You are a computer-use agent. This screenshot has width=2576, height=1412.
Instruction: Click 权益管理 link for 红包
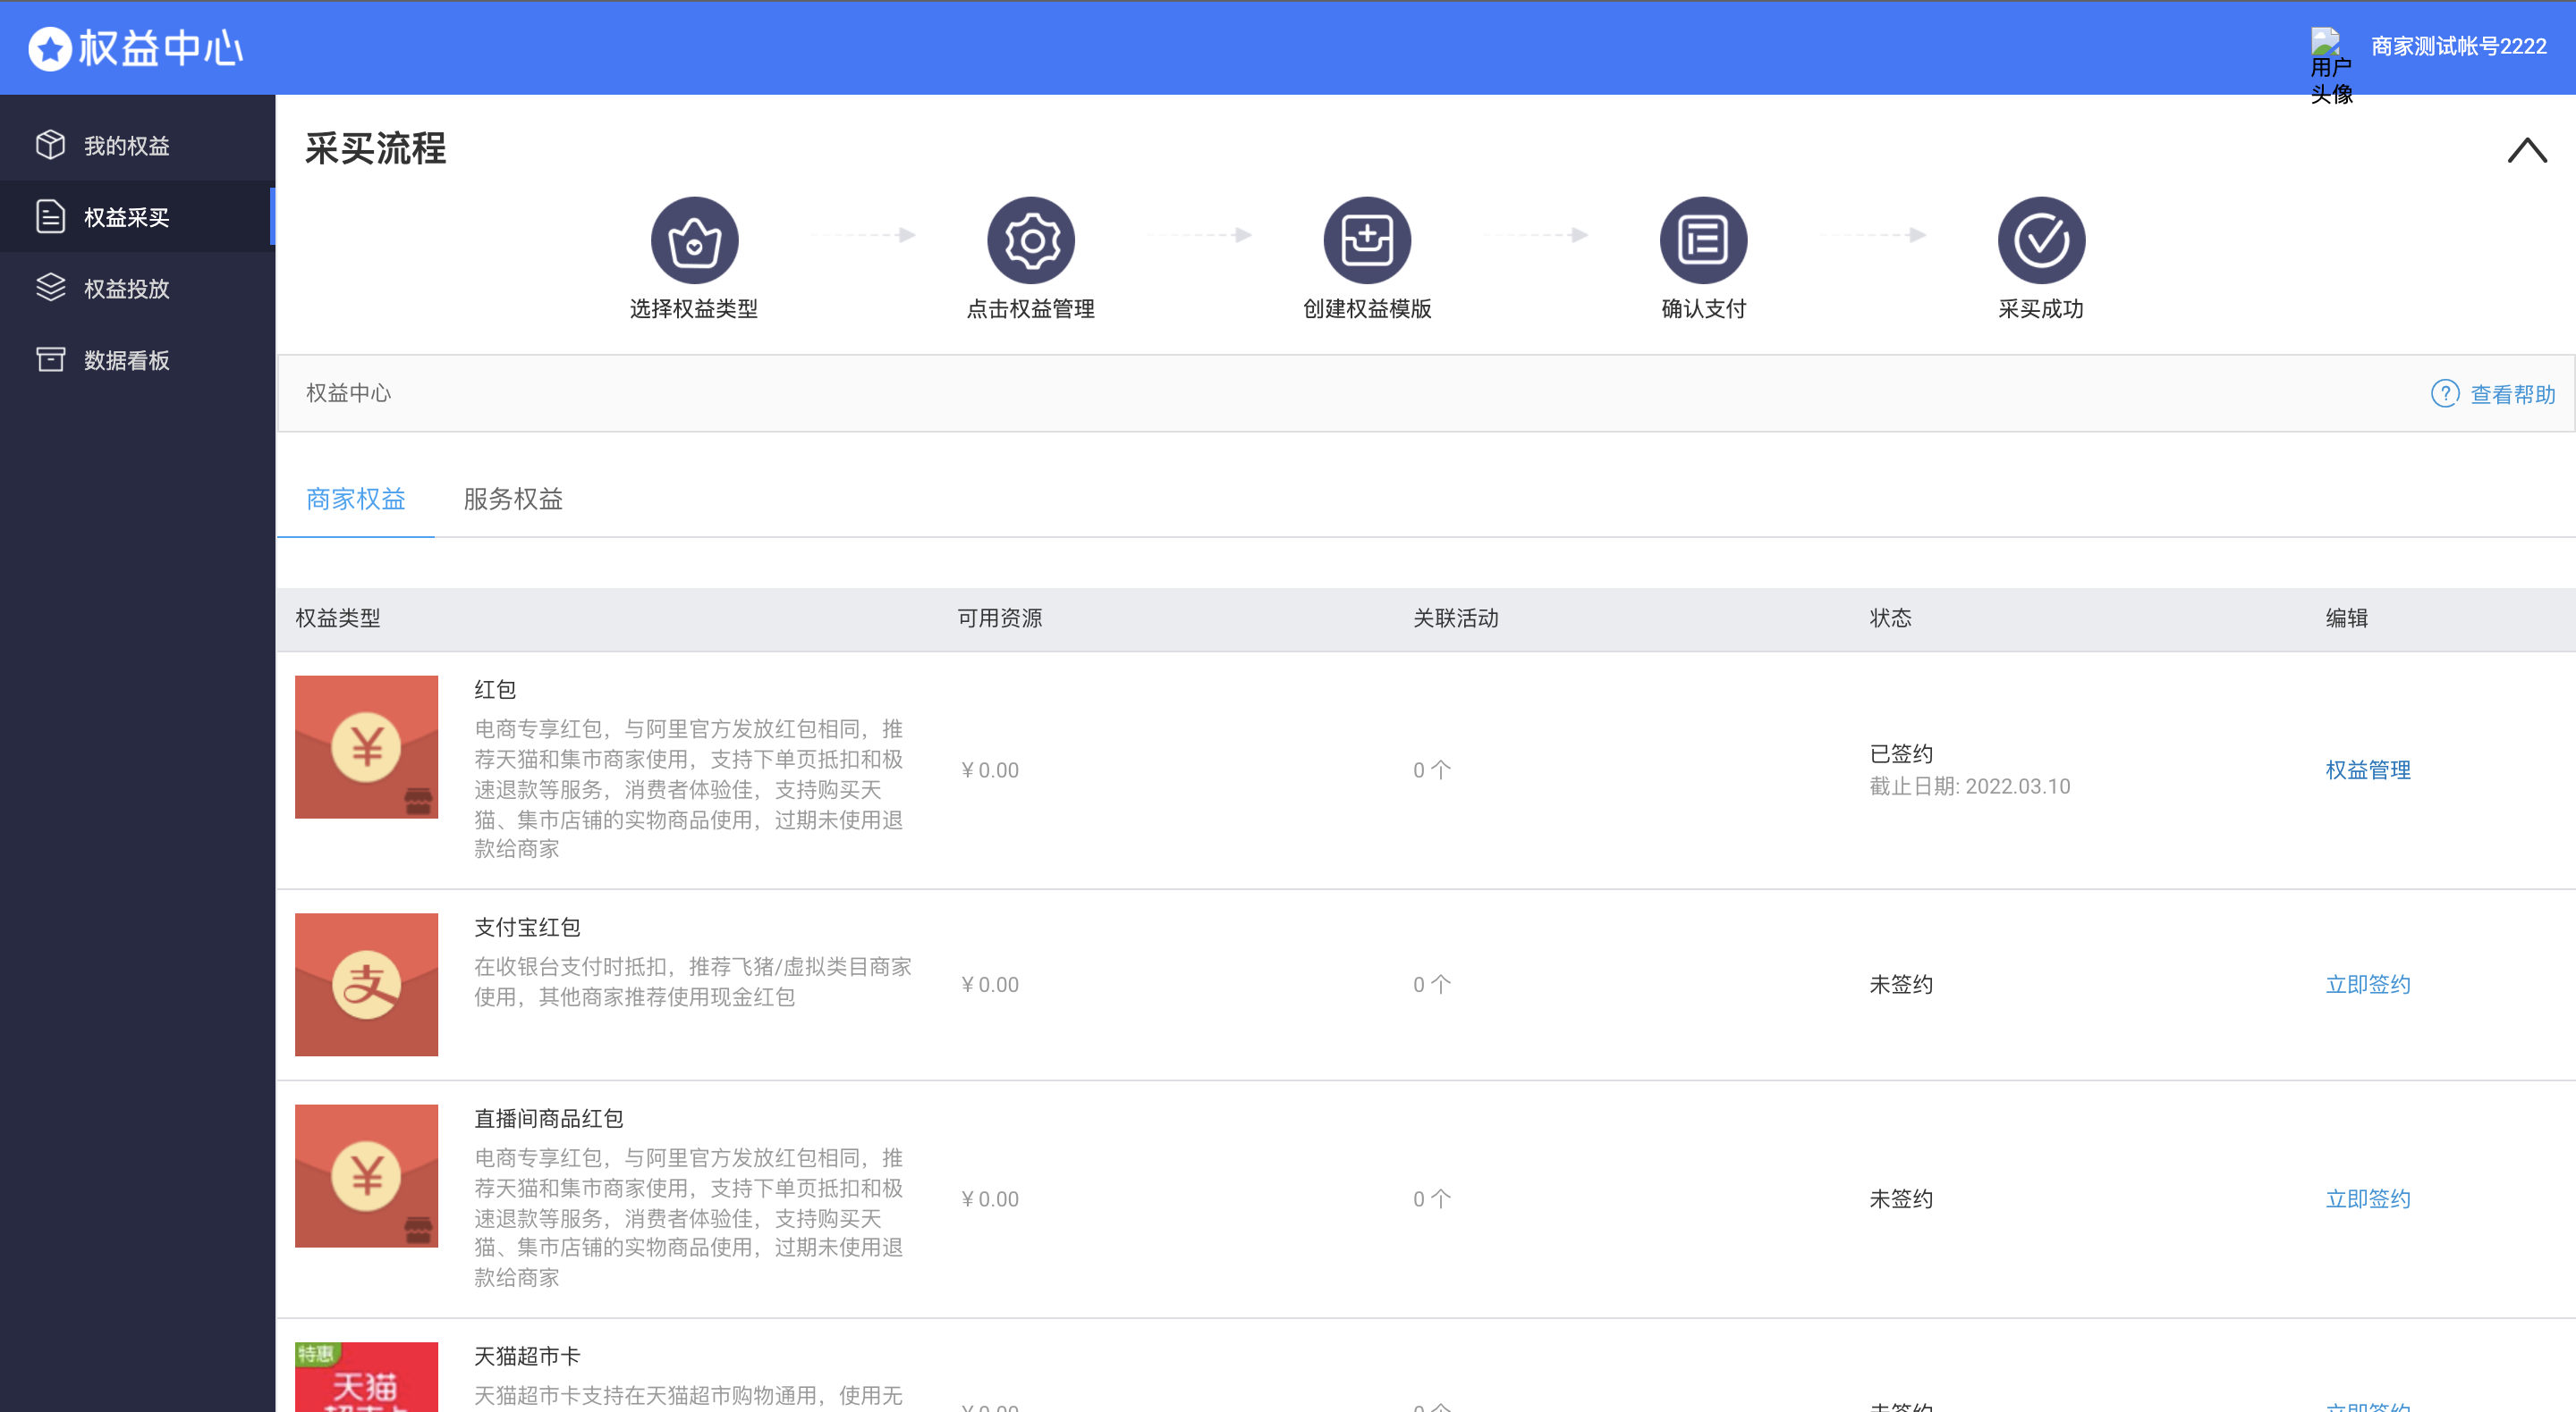[x=2367, y=769]
